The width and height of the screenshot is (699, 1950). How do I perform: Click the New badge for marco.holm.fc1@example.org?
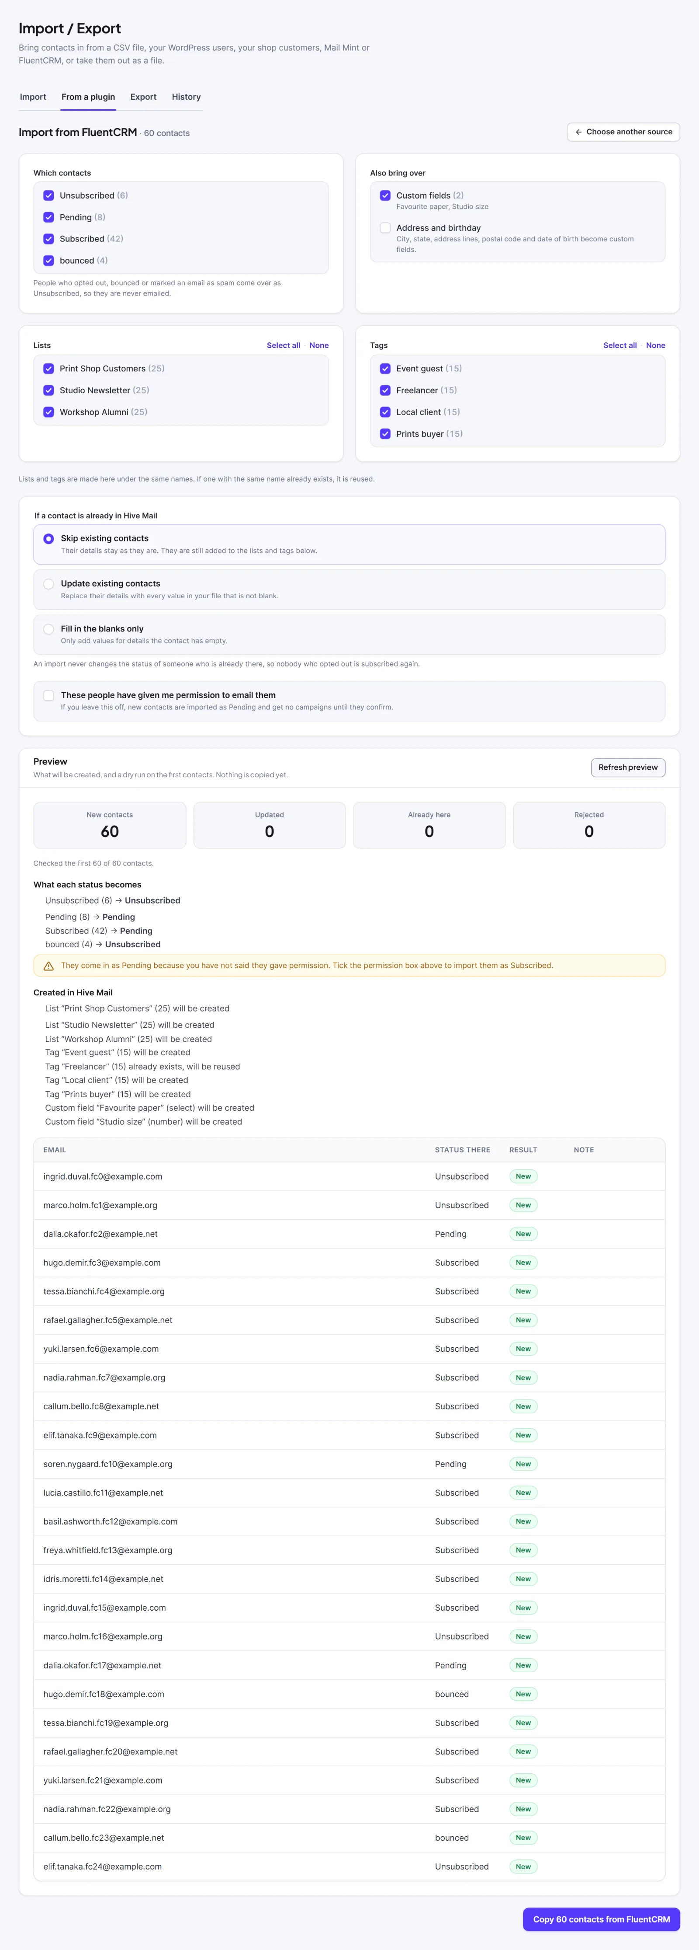523,1205
